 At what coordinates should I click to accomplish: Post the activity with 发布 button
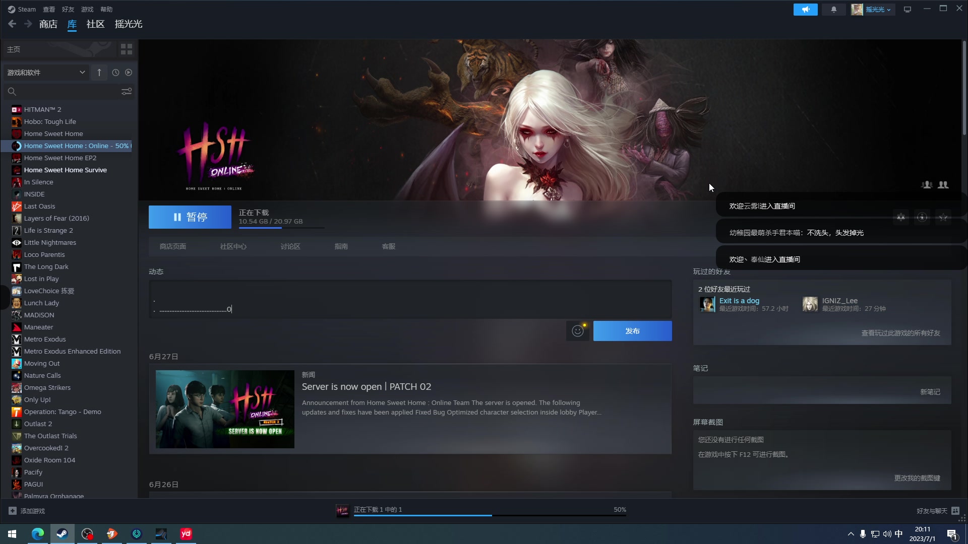[633, 331]
